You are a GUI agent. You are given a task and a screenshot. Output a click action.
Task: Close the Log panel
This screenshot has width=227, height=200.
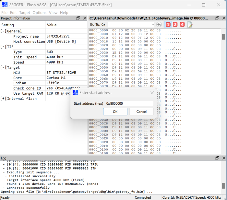(x=224, y=158)
